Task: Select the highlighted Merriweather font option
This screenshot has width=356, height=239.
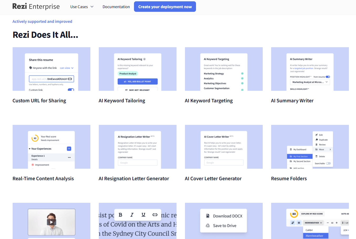Action: (316, 236)
